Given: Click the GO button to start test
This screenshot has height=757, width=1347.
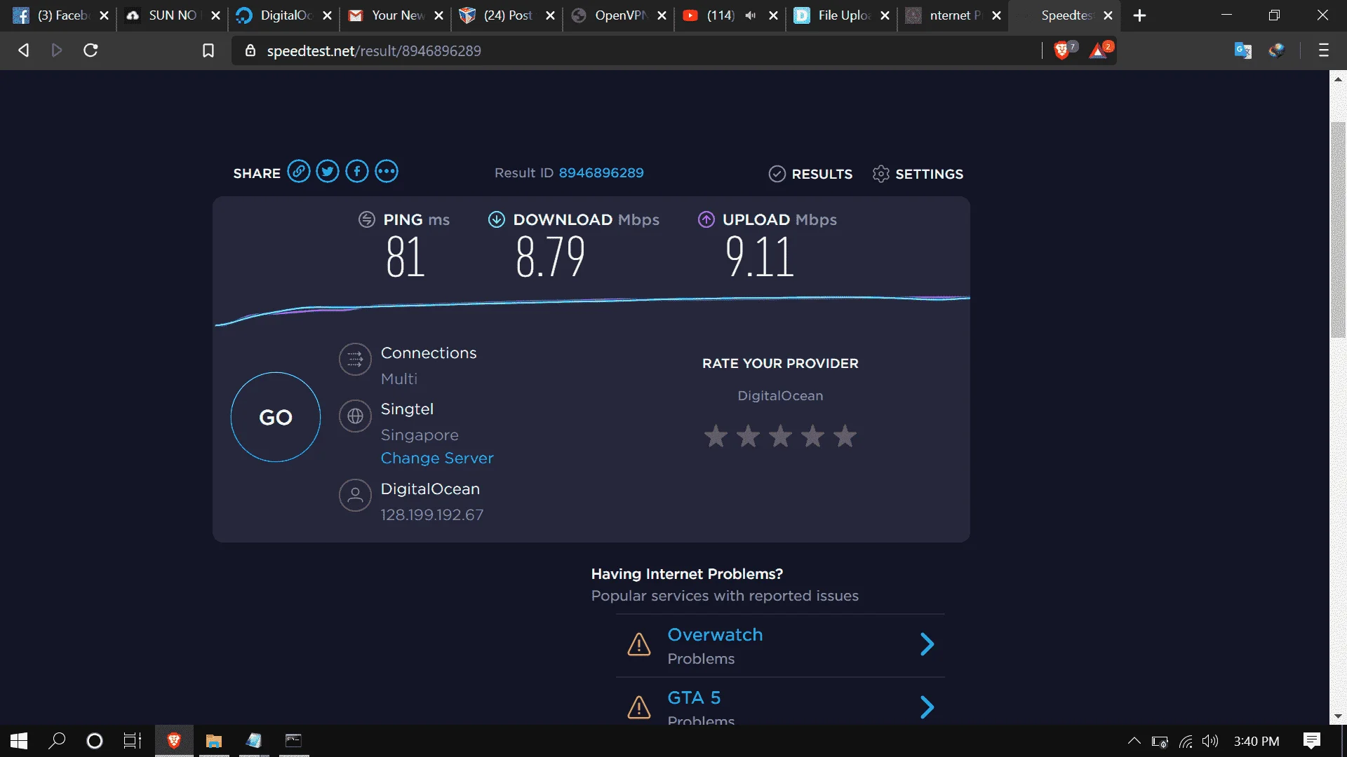Looking at the screenshot, I should click(x=276, y=417).
